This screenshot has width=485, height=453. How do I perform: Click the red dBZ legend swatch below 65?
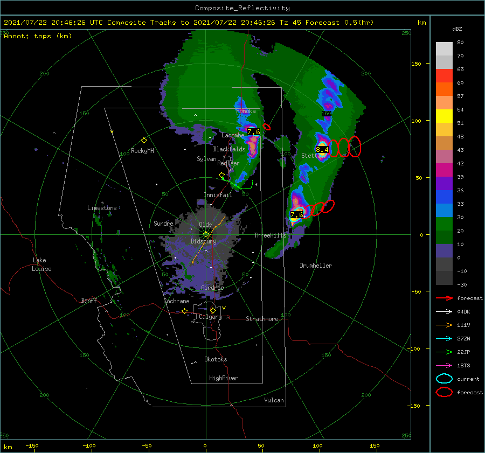pyautogui.click(x=444, y=75)
